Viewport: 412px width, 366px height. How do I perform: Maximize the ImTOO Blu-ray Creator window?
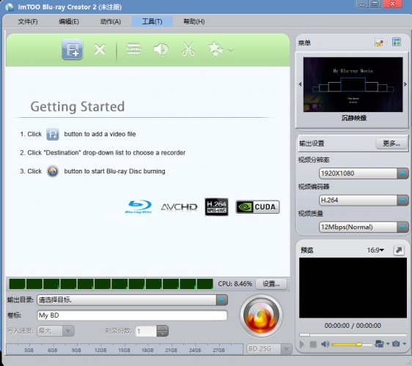[x=375, y=4]
